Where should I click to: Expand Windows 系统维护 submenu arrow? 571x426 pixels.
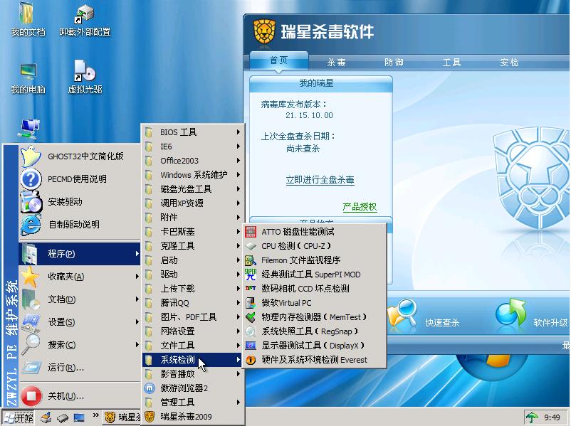pos(239,175)
